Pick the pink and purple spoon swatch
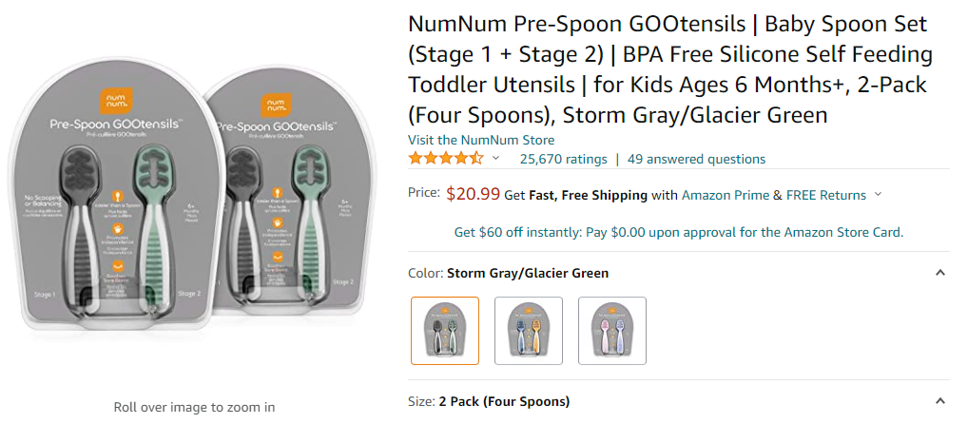Screen dimensions: 968x424 612,331
